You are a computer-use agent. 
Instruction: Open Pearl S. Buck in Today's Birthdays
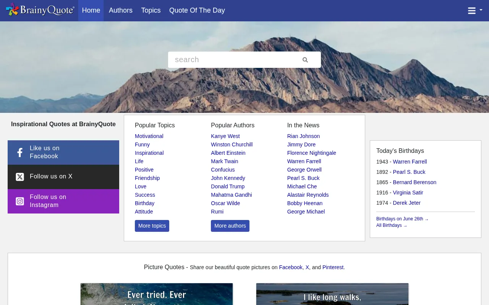point(409,172)
